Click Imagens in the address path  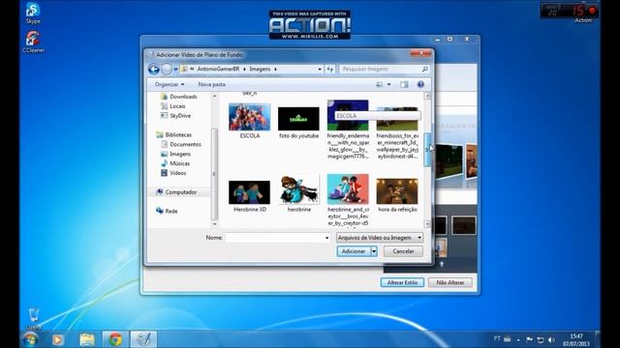(260, 69)
